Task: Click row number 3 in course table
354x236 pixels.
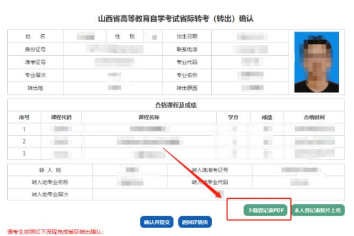Action: tap(24, 154)
